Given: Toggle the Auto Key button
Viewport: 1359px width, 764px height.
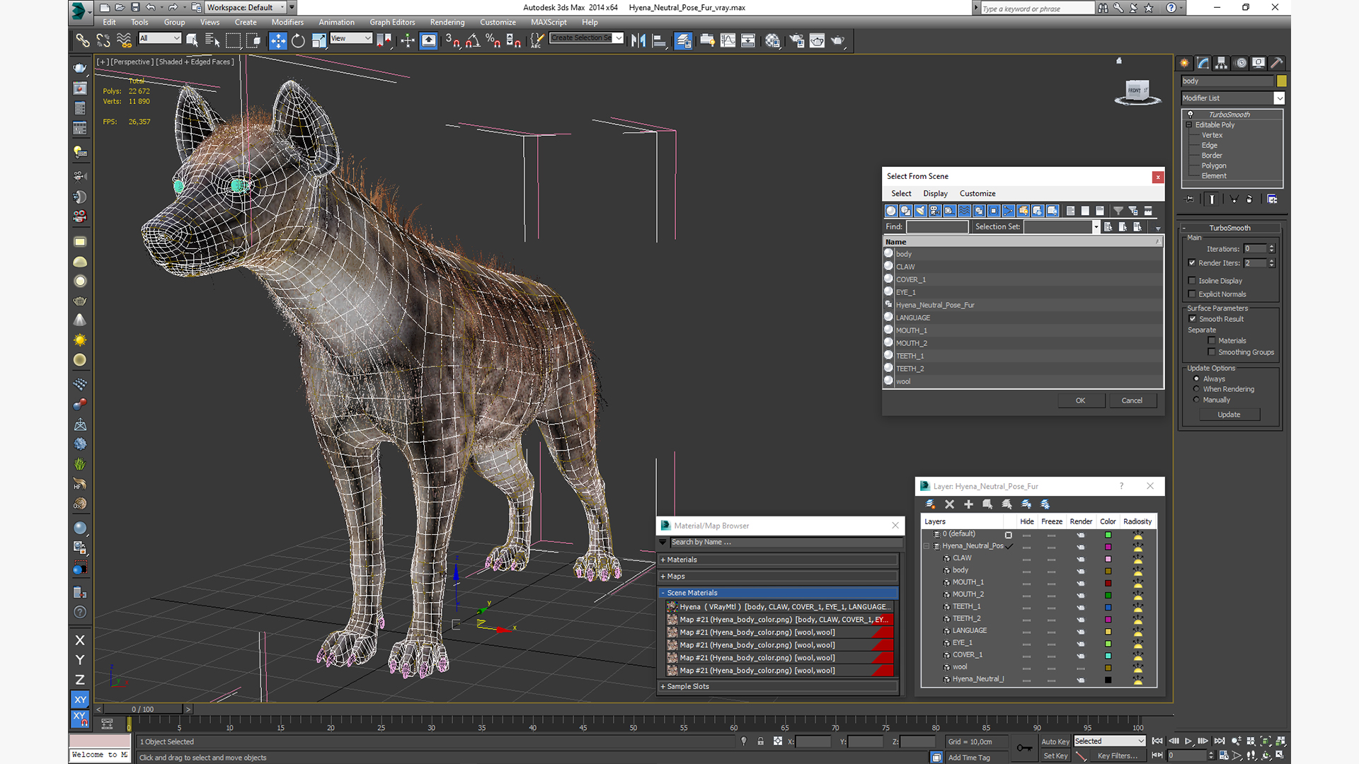Looking at the screenshot, I should tap(1055, 741).
